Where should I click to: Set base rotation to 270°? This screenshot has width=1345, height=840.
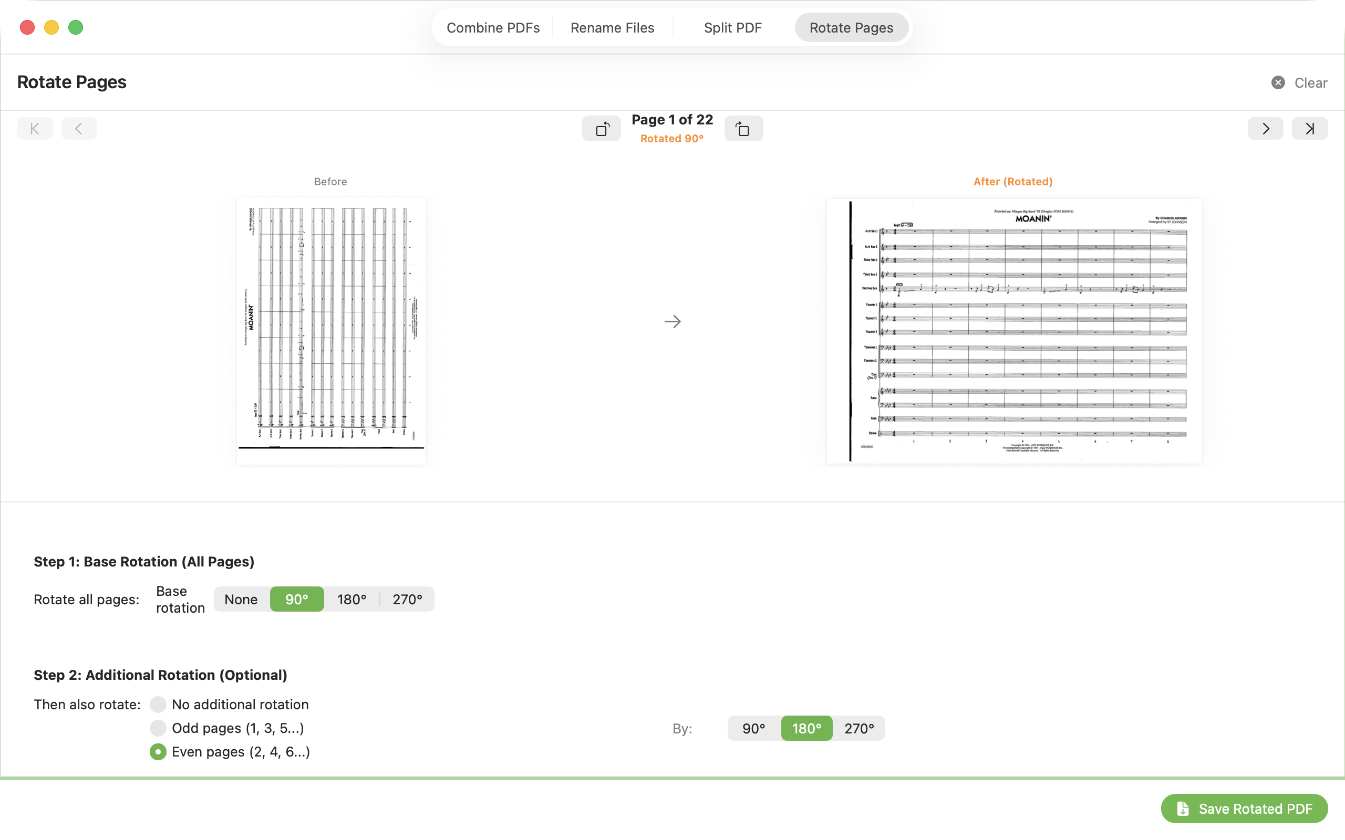coord(407,600)
